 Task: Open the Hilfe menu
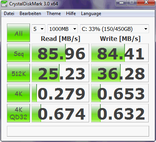[x=71, y=14]
